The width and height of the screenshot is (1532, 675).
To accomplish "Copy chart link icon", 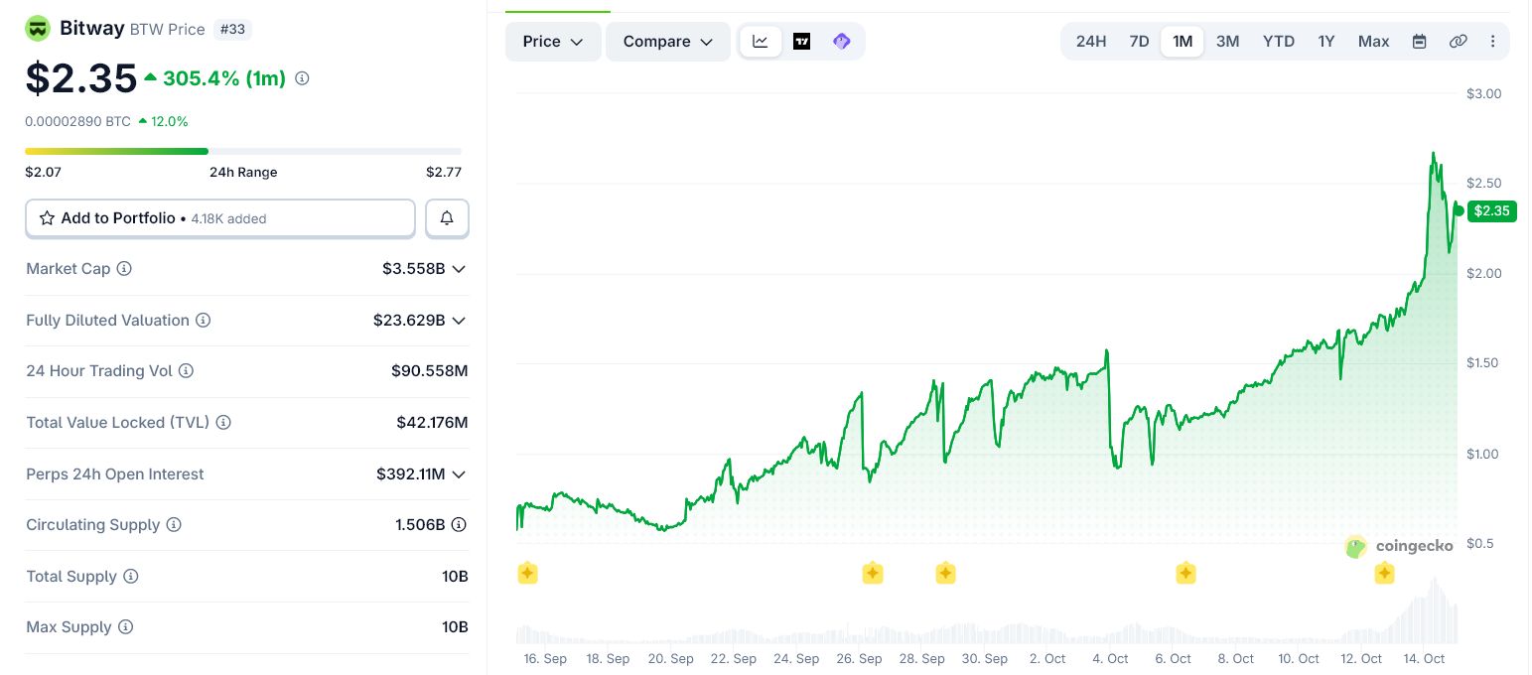I will (1458, 42).
